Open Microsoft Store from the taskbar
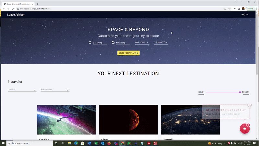Image resolution: width=259 pixels, height=146 pixels. coord(83,143)
